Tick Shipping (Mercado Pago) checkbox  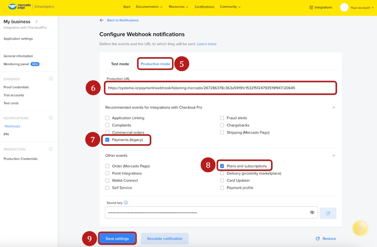222,132
